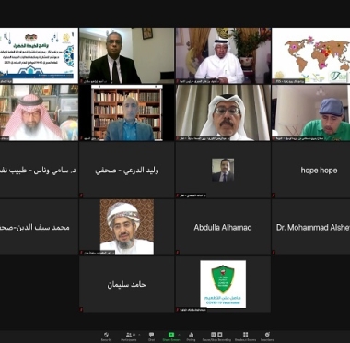The image size is (350, 343).
Task: Click the green Share Screen icon
Action: pyautogui.click(x=171, y=335)
